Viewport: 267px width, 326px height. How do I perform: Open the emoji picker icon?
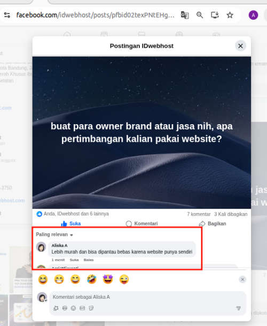click(x=73, y=308)
